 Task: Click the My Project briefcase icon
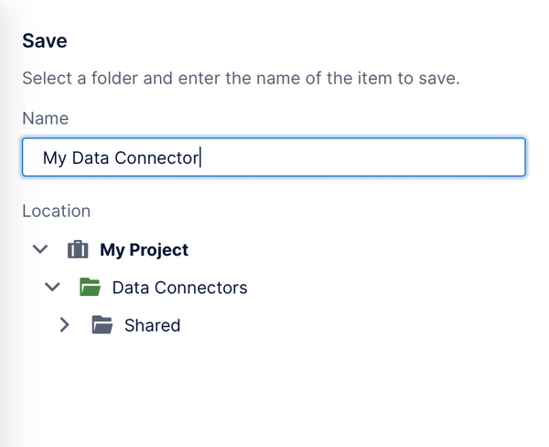[x=78, y=249]
